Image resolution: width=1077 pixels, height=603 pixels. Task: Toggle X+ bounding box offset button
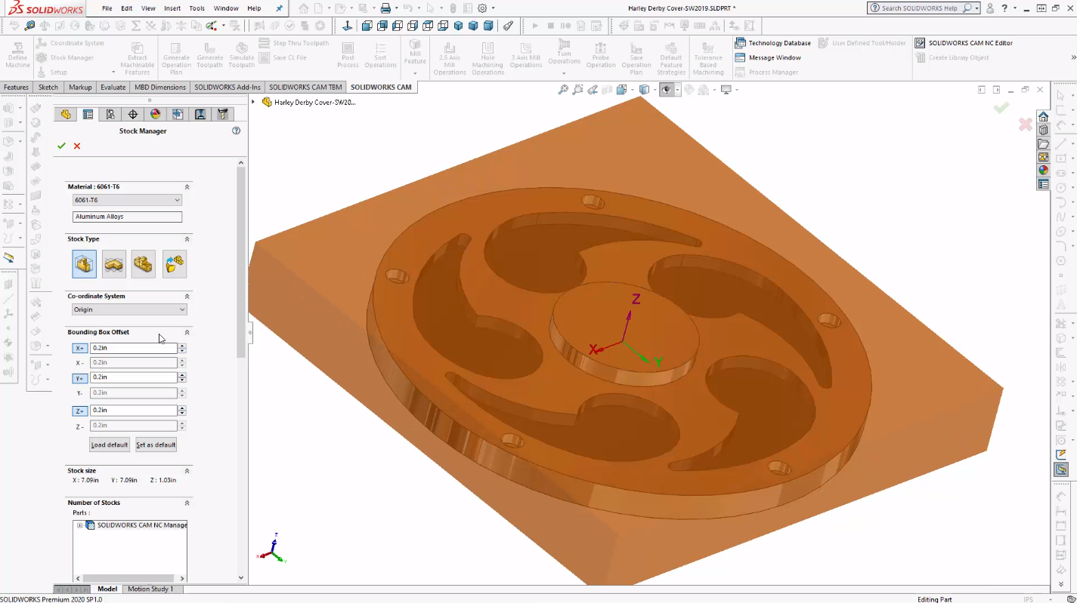point(80,348)
